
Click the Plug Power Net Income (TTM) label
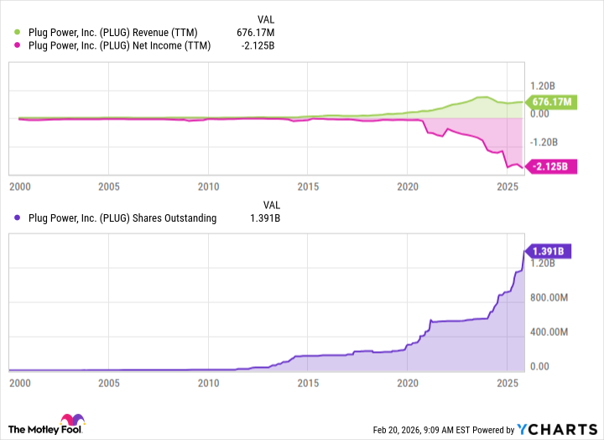118,46
